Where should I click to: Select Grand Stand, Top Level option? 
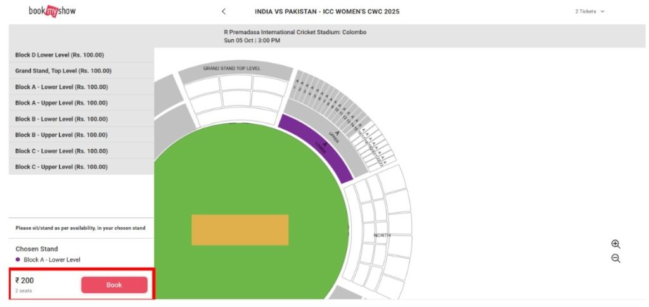(x=82, y=71)
